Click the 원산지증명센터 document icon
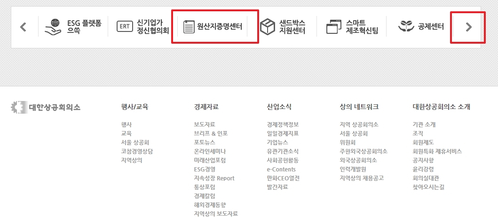This screenshot has height=217, width=498. (x=189, y=27)
